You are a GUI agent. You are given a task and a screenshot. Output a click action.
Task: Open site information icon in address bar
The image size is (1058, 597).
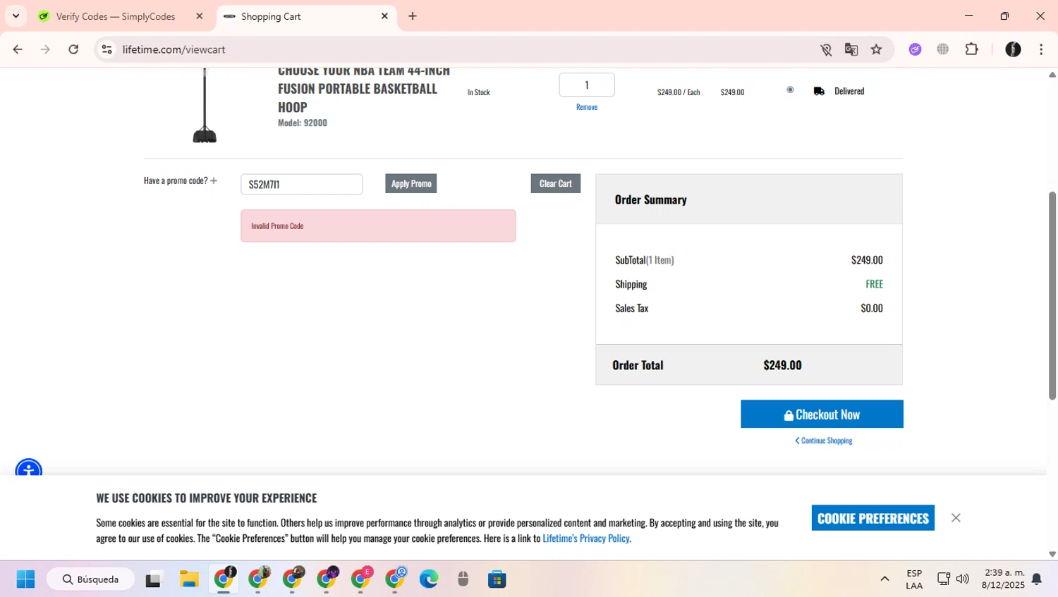coord(107,49)
